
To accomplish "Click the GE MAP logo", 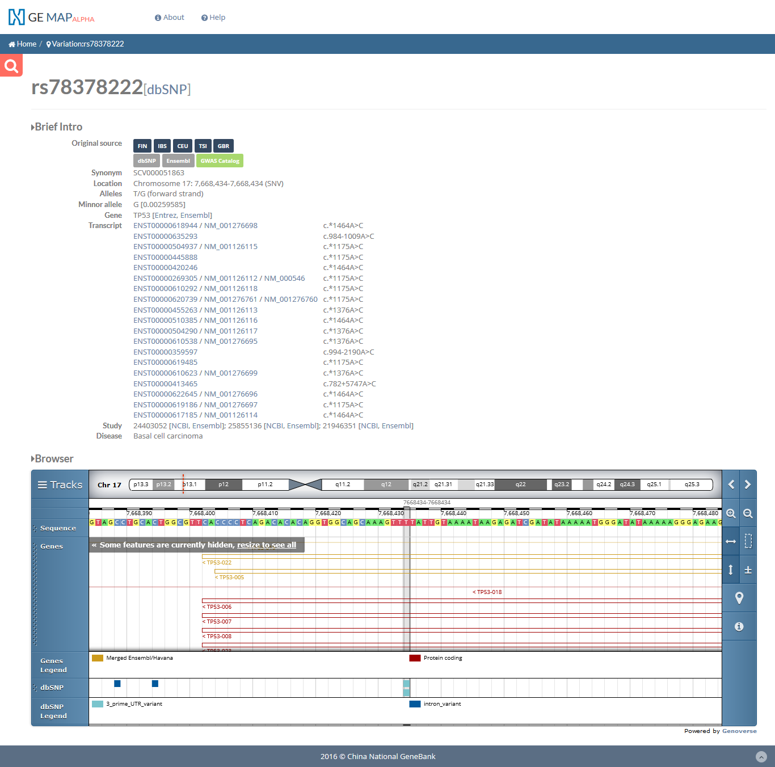I will click(51, 18).
